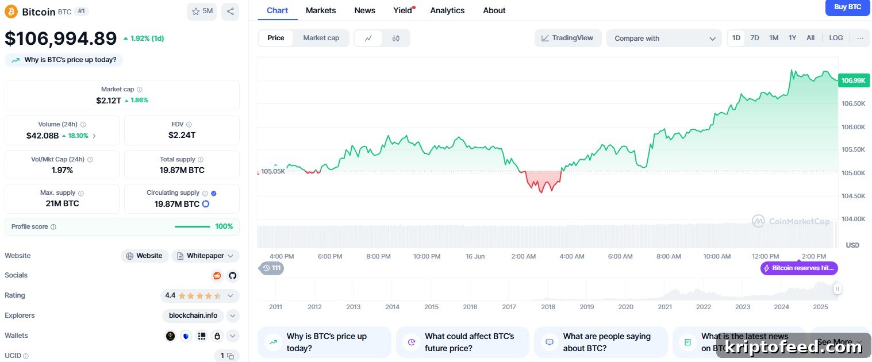This screenshot has width=872, height=362.
Task: Click 'What are people saying about BTC?' card
Action: click(601, 342)
